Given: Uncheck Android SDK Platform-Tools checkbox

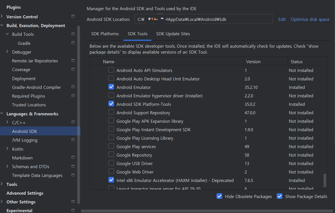Looking at the screenshot, I should pyautogui.click(x=111, y=104).
